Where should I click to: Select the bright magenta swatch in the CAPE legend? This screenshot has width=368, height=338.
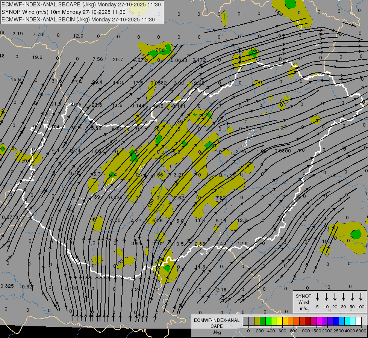(319, 321)
